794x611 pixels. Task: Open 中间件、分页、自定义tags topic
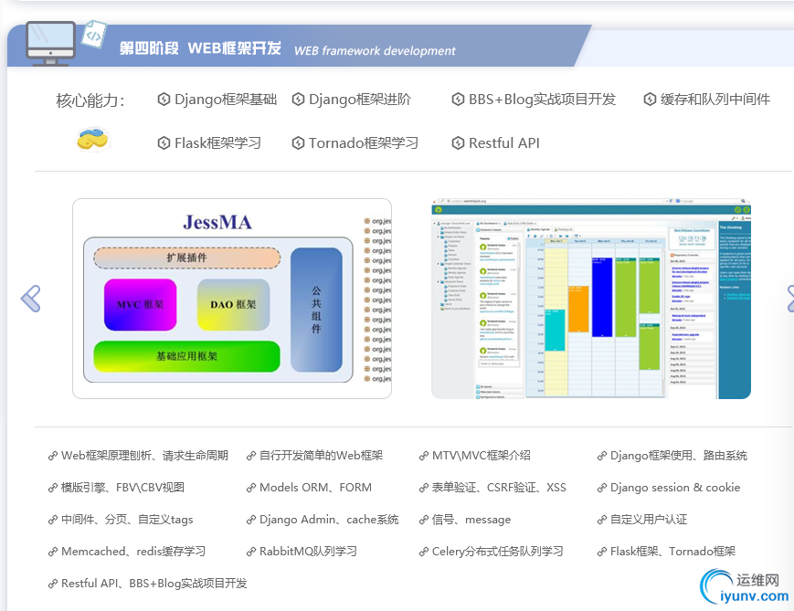pos(127,520)
